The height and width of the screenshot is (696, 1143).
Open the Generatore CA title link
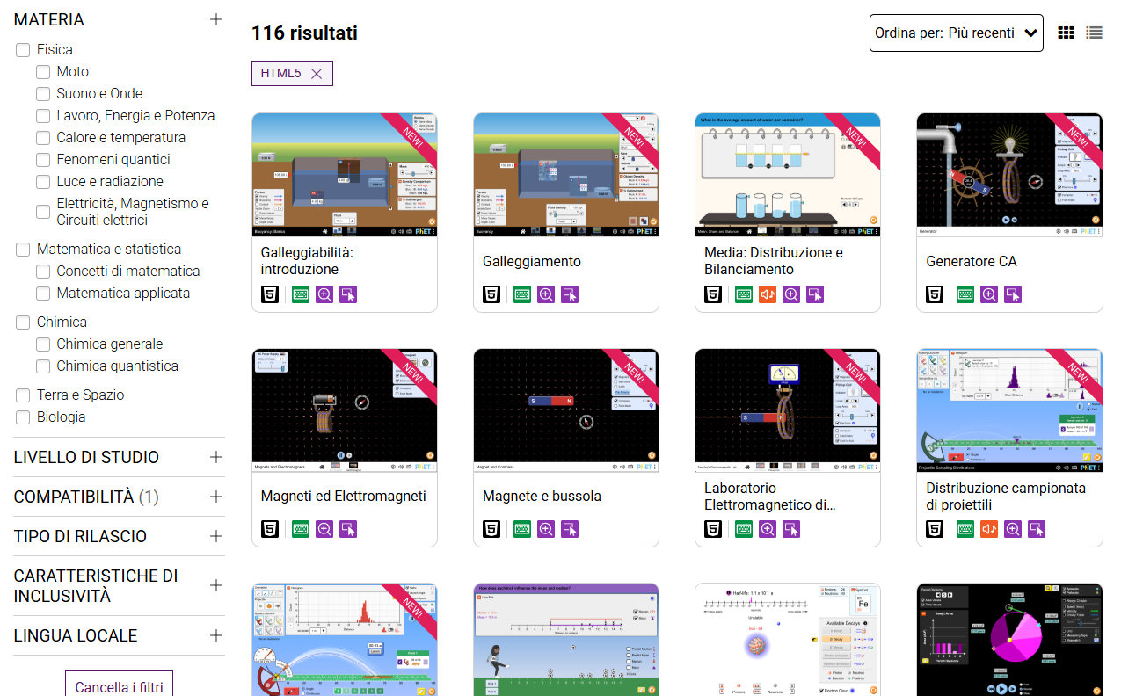click(972, 262)
